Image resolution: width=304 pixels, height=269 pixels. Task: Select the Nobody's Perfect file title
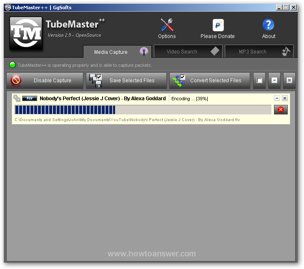[x=103, y=99]
